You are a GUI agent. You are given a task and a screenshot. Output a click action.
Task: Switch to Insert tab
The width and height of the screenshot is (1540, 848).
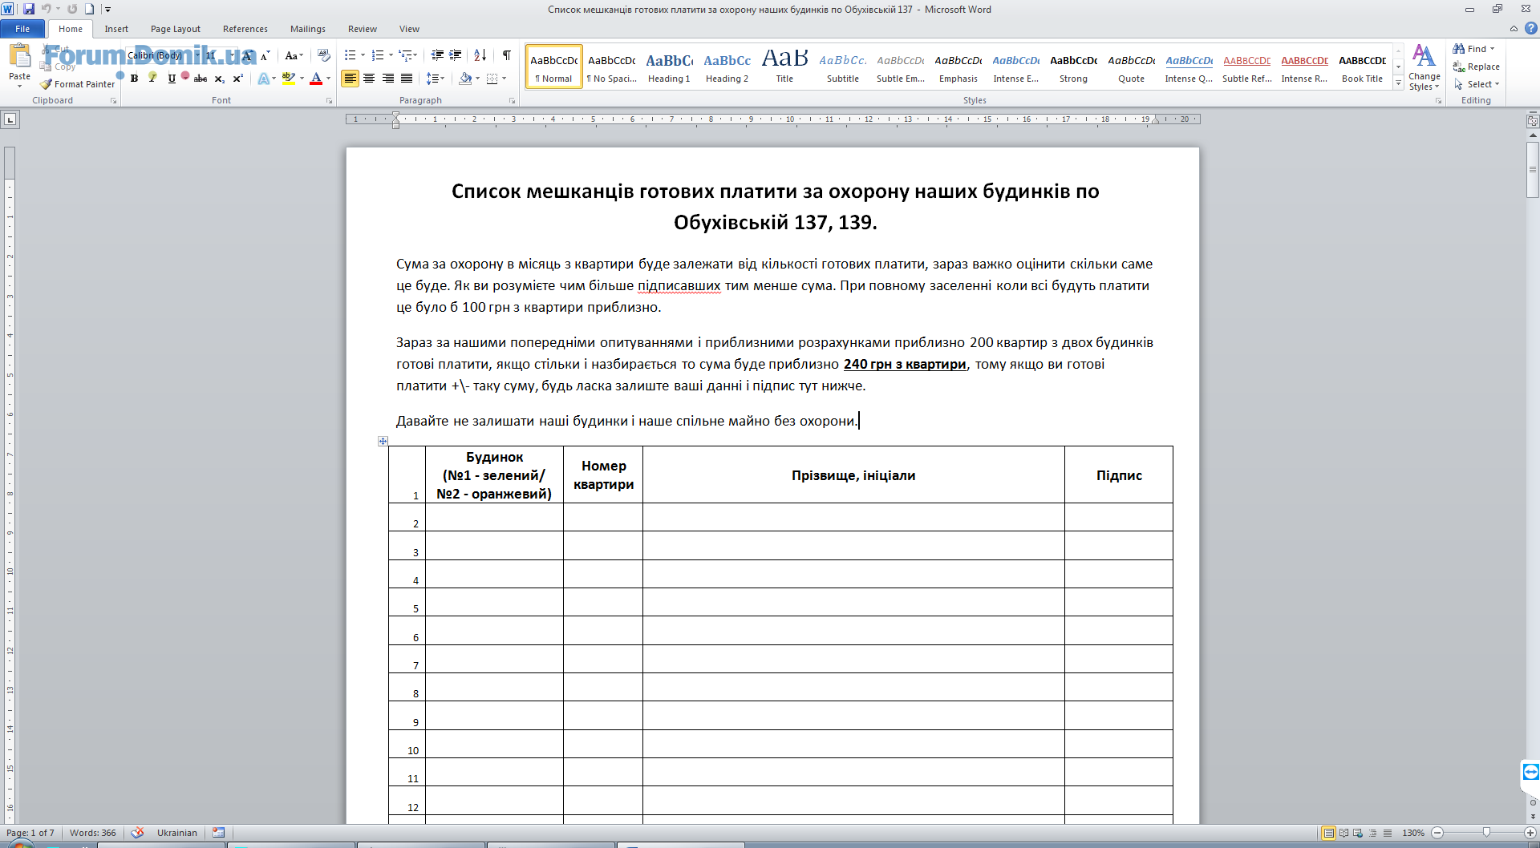116,29
